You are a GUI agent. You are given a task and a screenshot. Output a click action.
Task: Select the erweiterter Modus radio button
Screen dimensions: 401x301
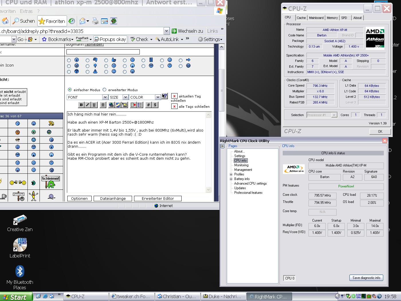[x=105, y=90]
